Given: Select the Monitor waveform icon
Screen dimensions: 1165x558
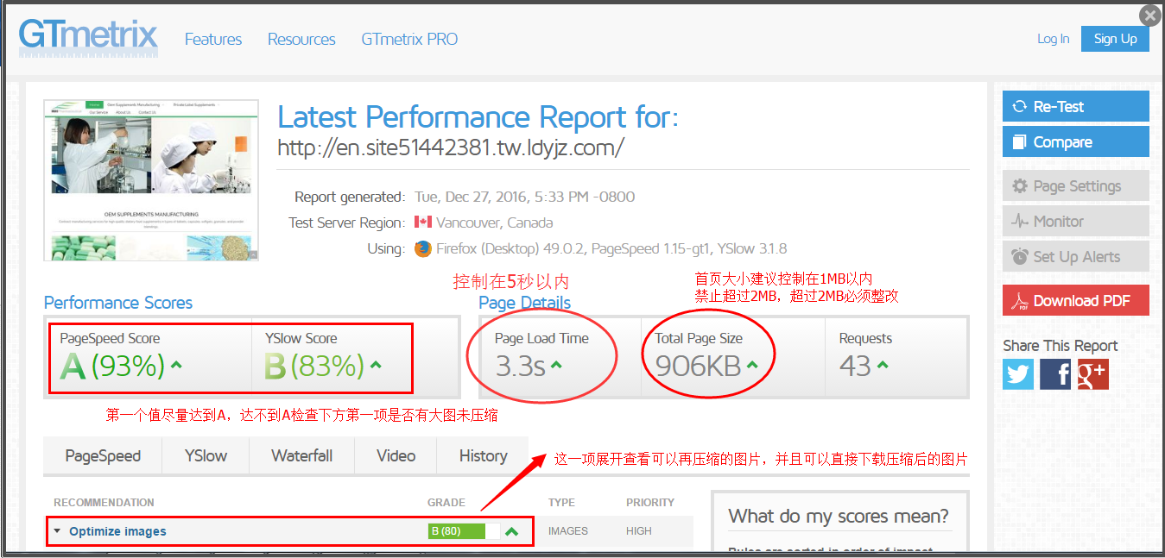Looking at the screenshot, I should [1020, 221].
